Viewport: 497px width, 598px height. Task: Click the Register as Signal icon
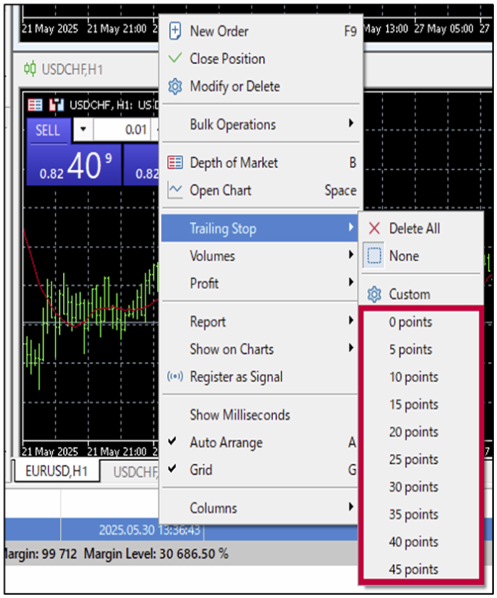175,377
